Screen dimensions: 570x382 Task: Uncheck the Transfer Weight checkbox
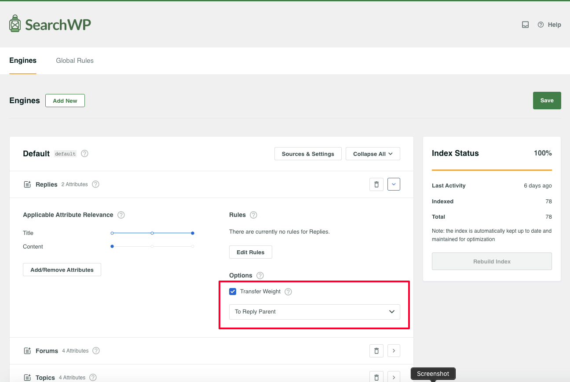(233, 292)
